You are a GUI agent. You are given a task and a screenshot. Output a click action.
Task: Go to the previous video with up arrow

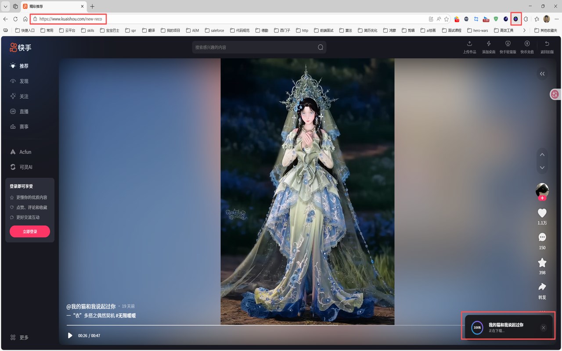click(x=542, y=155)
